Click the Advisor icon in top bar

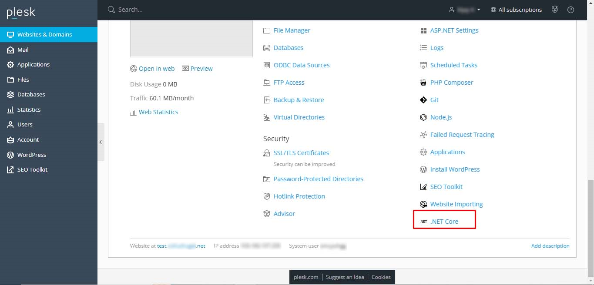[554, 9]
